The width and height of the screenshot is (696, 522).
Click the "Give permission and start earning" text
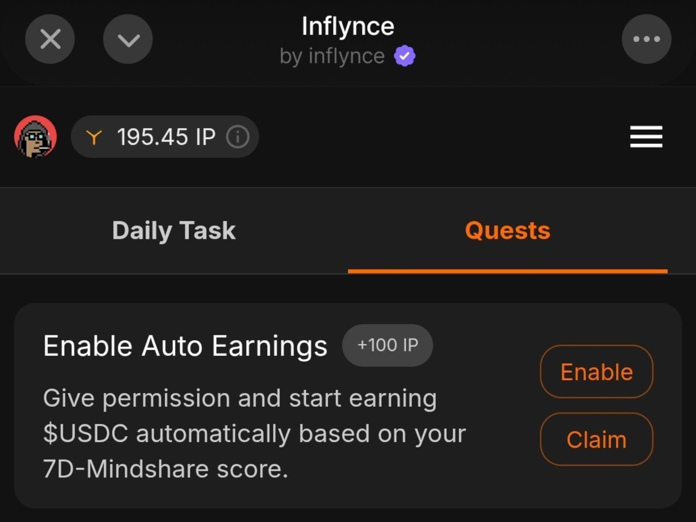240,398
